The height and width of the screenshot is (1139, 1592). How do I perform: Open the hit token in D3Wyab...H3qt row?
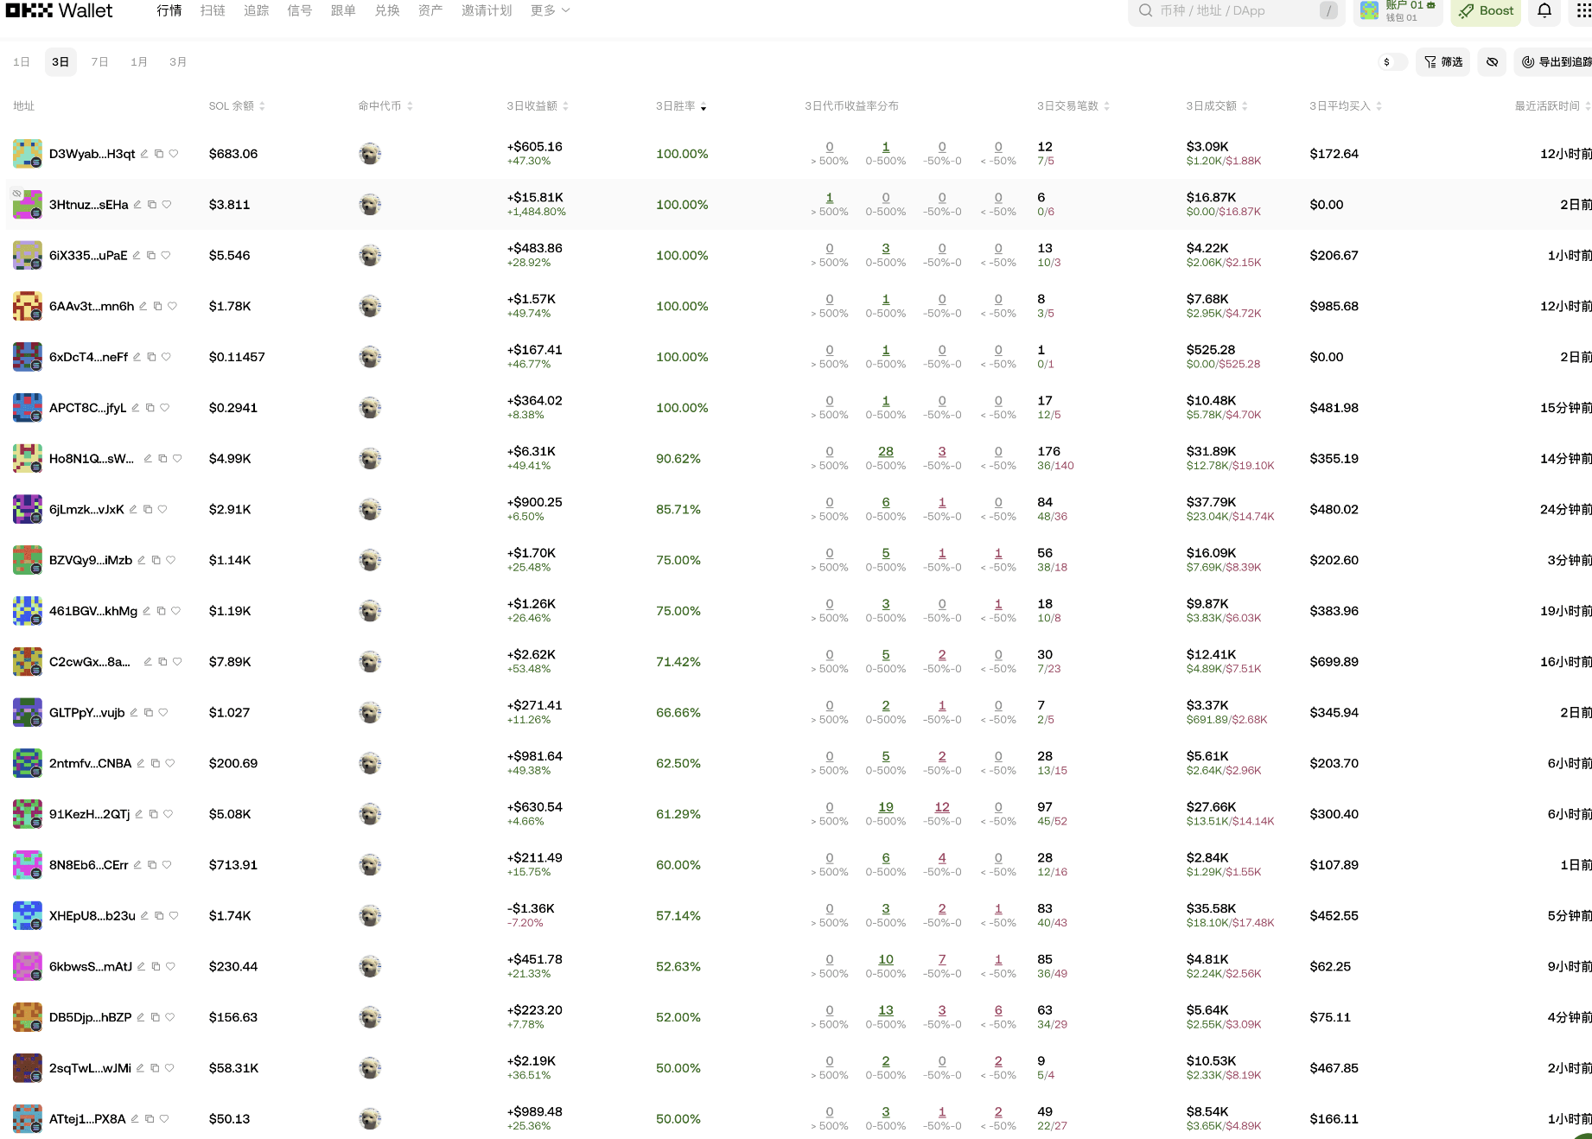[x=370, y=154]
